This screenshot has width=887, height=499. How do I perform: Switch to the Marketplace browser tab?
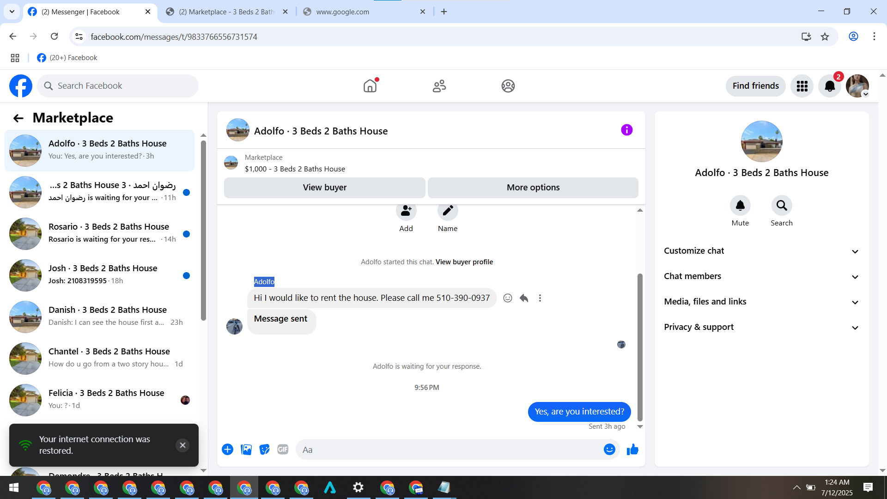(227, 12)
